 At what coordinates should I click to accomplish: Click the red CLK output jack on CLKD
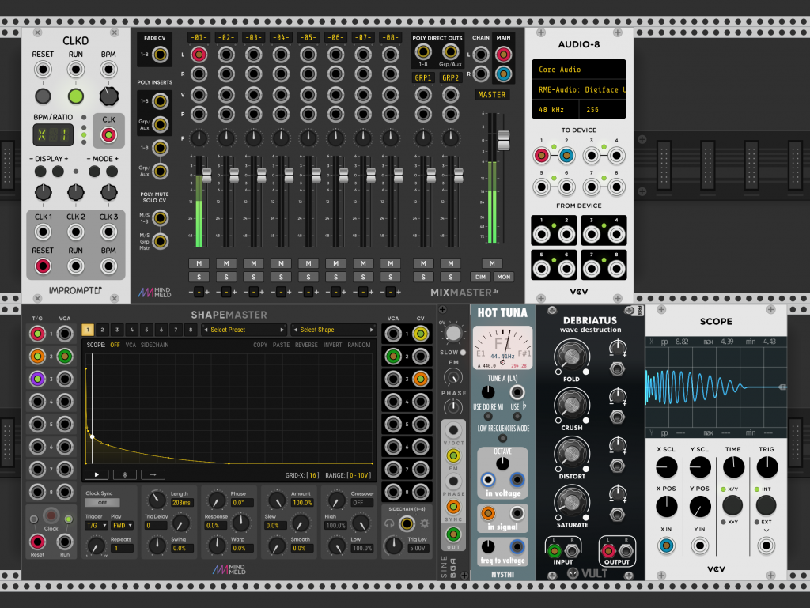coord(108,135)
